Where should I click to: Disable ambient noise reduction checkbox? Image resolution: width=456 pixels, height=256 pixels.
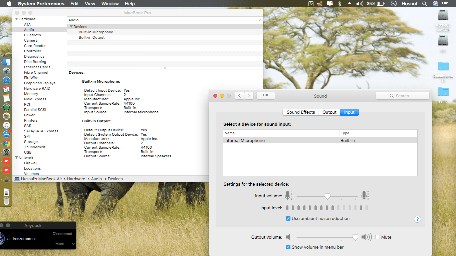288,218
